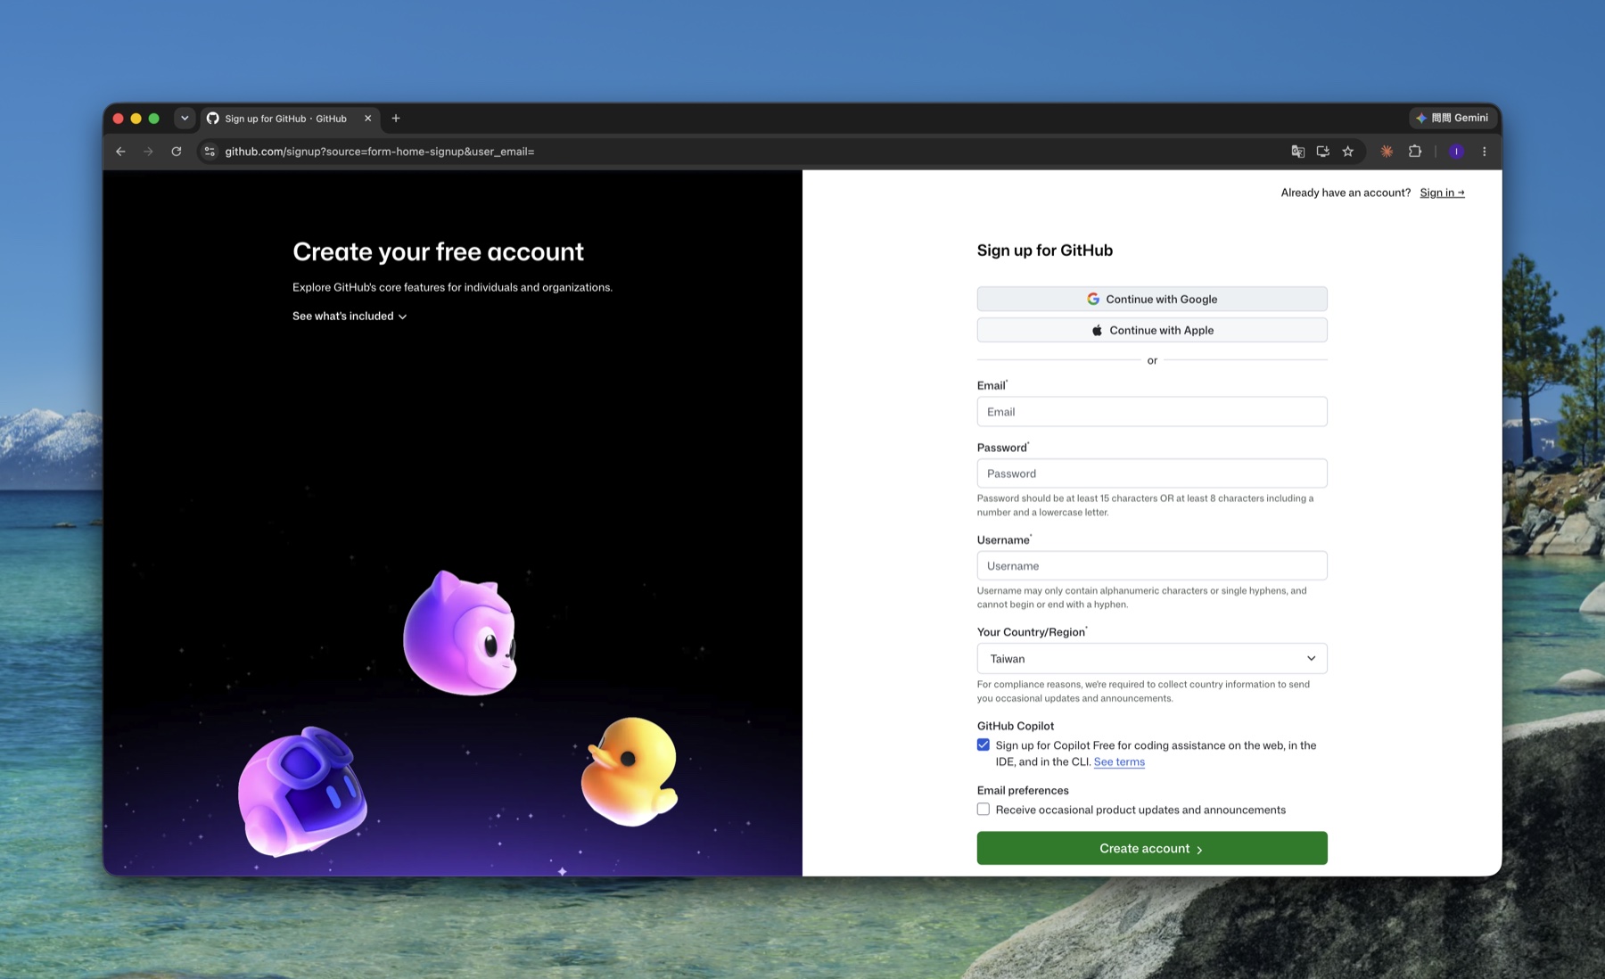The width and height of the screenshot is (1605, 979).
Task: Click the 'Create your free account' heading
Action: click(x=438, y=251)
